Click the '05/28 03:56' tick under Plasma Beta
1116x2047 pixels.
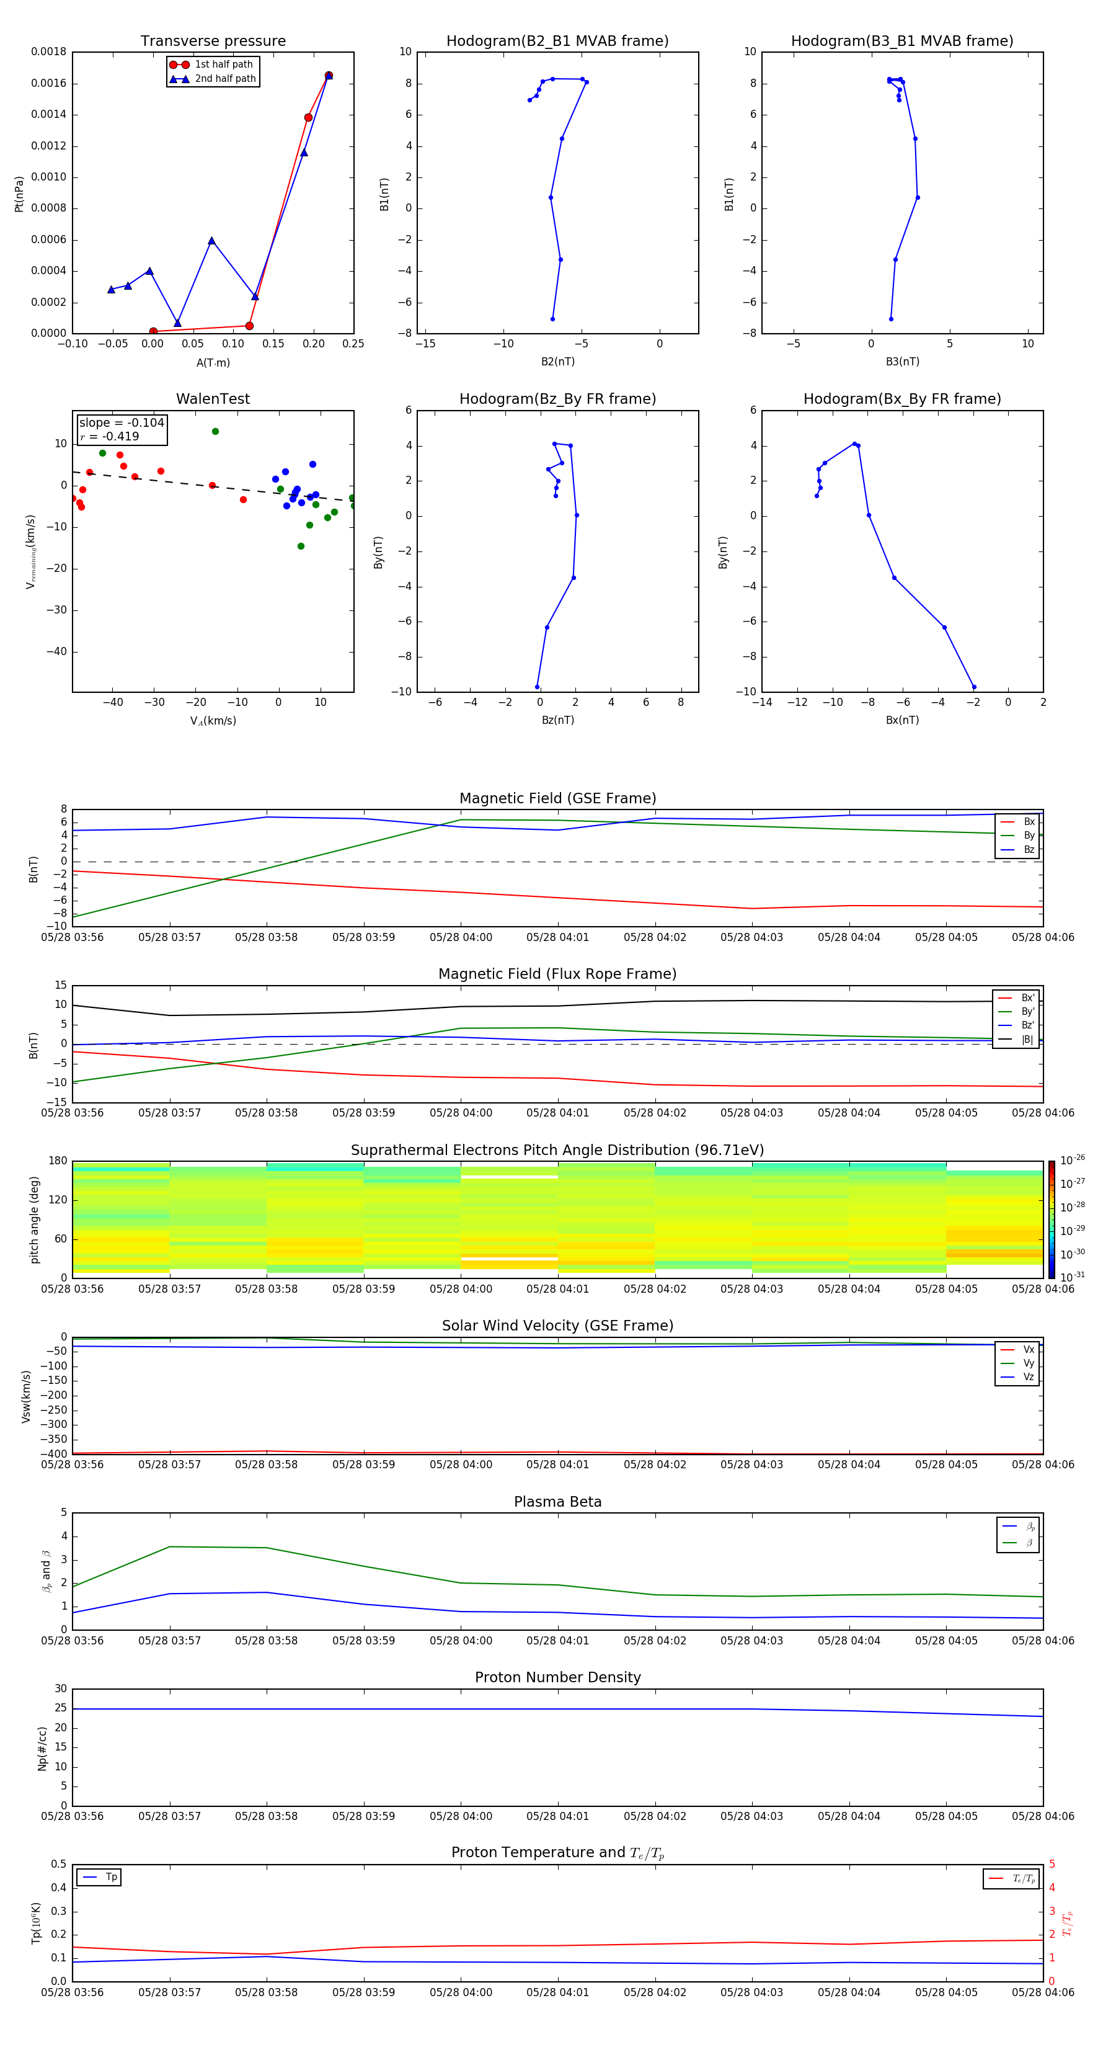(x=73, y=1641)
